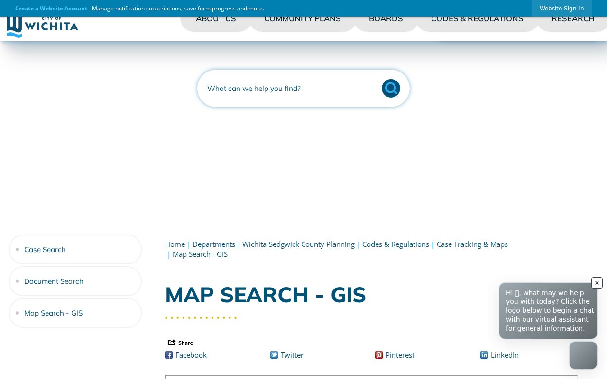The image size is (607, 379).
Task: Open the virtual assistant chat logo
Action: pyautogui.click(x=583, y=355)
